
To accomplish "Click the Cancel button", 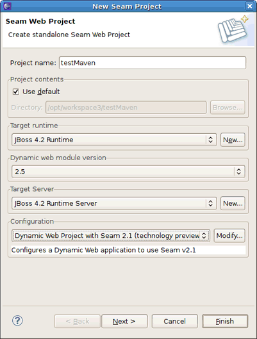I will (175, 321).
